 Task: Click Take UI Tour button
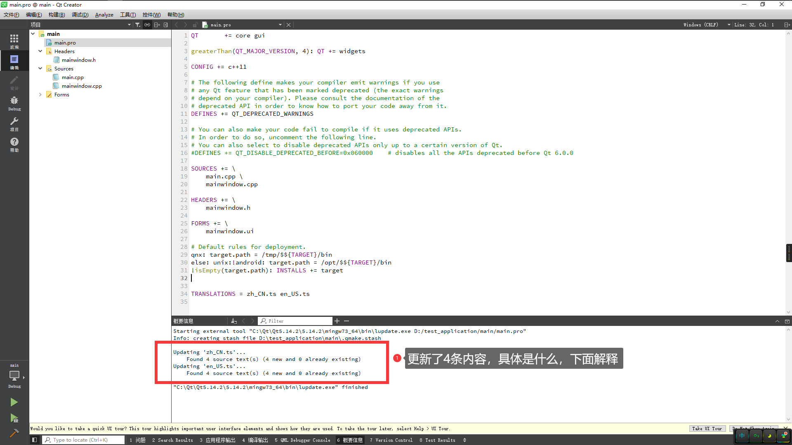[707, 429]
